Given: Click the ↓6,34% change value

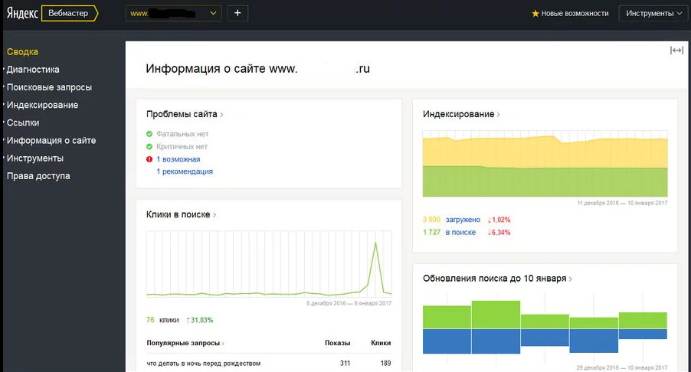Looking at the screenshot, I should click(x=499, y=233).
